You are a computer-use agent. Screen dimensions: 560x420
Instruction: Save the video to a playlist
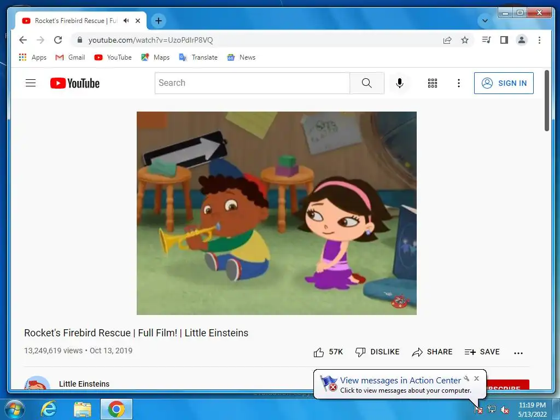[x=482, y=352]
